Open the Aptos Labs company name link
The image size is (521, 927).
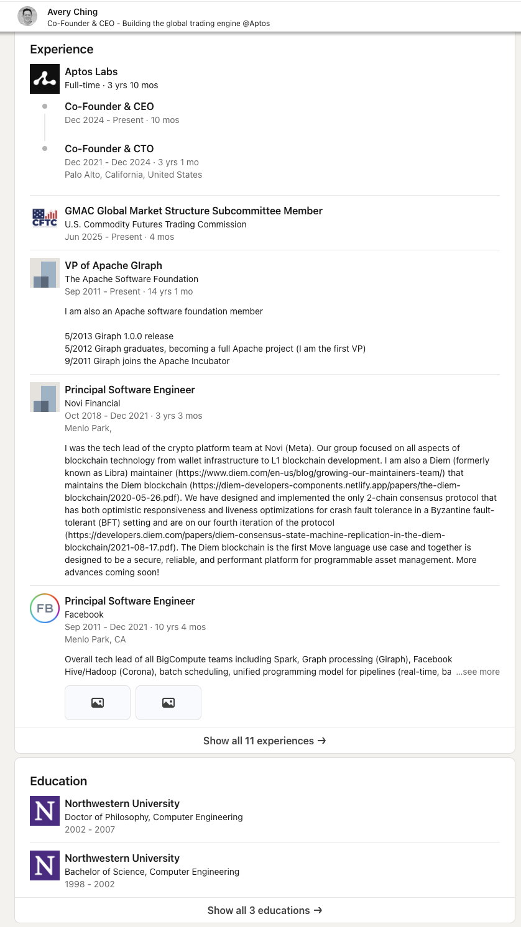pos(91,71)
